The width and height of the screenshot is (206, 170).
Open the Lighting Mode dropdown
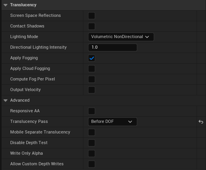click(x=121, y=37)
